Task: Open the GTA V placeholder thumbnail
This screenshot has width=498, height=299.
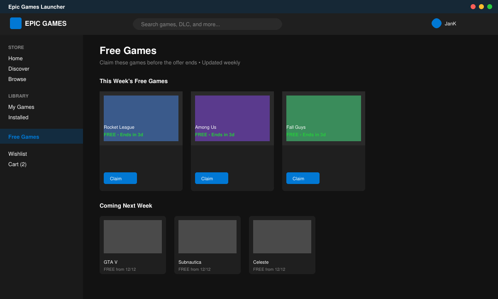Action: pyautogui.click(x=133, y=237)
